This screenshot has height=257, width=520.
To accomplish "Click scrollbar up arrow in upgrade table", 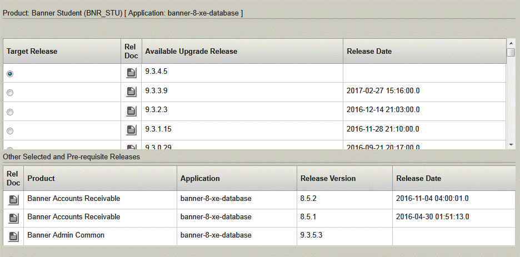I will pyautogui.click(x=511, y=43).
